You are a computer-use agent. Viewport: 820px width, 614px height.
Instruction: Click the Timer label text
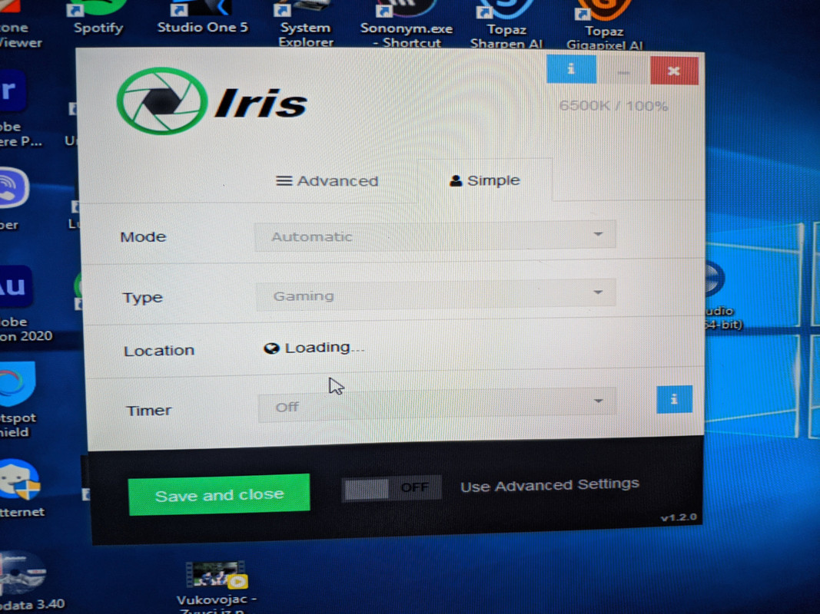[x=149, y=411]
